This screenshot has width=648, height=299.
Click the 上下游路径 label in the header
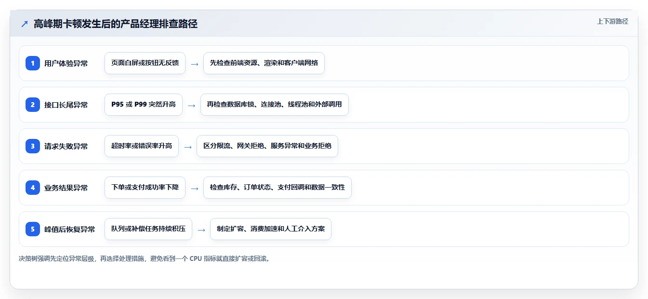612,21
